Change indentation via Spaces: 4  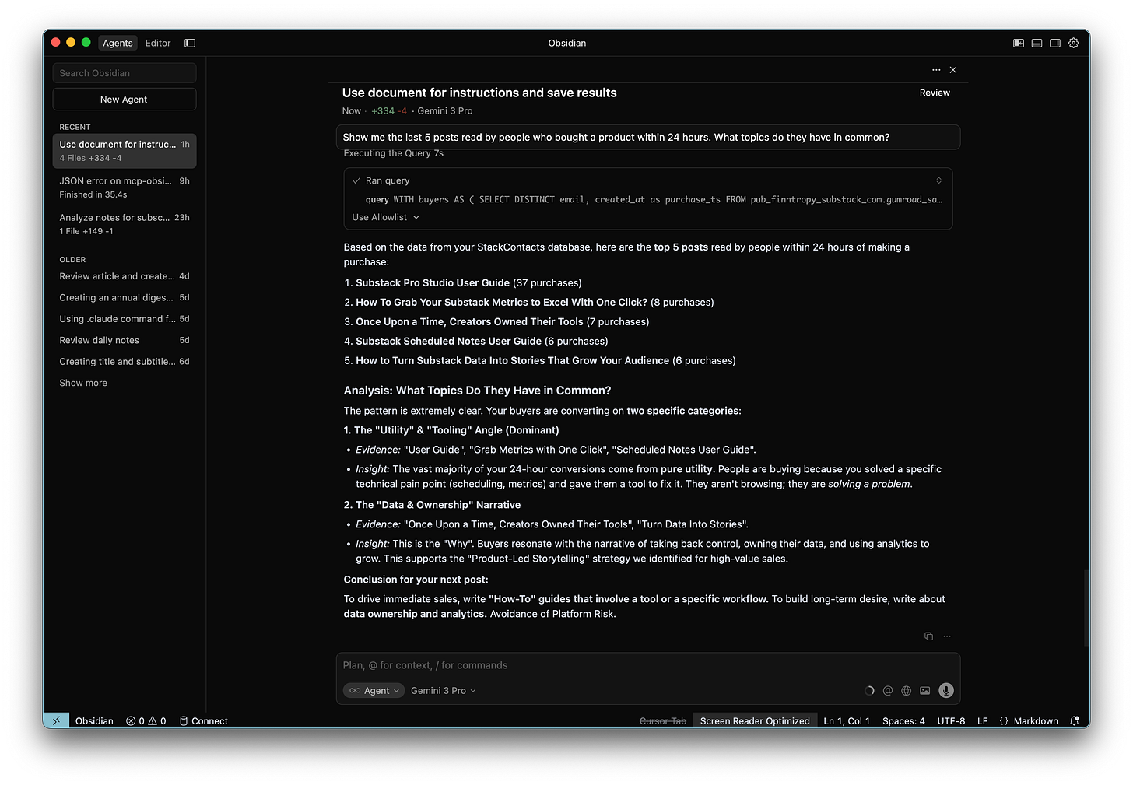pos(903,721)
